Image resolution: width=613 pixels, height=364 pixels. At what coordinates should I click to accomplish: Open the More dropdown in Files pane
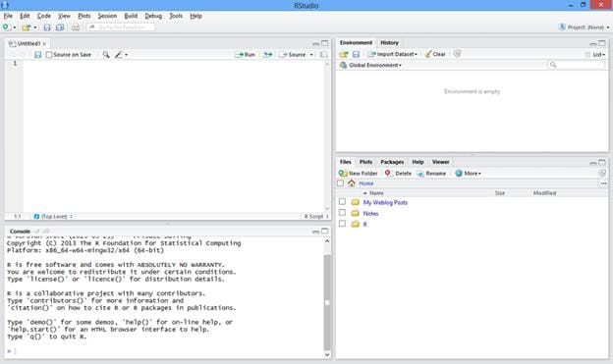pyautogui.click(x=468, y=174)
